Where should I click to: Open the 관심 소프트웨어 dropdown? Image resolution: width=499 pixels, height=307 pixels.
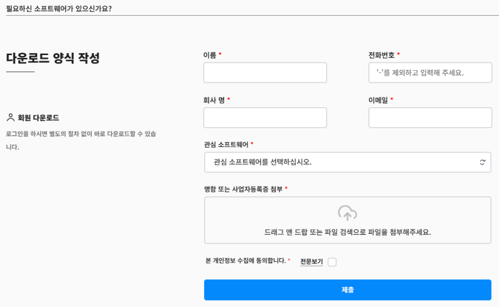pyautogui.click(x=347, y=162)
